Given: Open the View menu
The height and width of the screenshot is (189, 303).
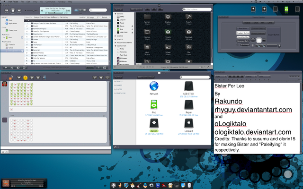Looking at the screenshot, I should point(35,1).
